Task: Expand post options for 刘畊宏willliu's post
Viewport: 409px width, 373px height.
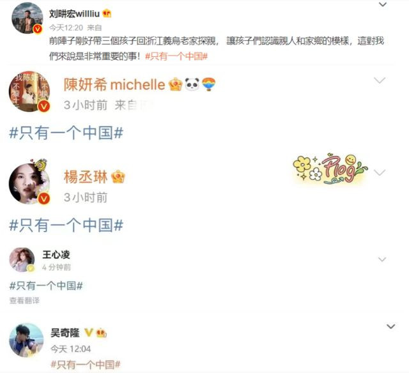Action: coord(383,4)
